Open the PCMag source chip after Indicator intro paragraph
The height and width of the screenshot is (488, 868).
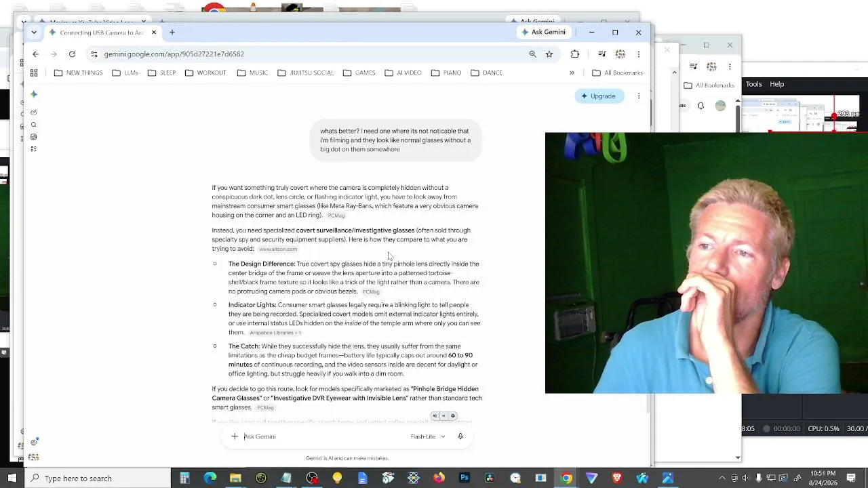coord(336,216)
